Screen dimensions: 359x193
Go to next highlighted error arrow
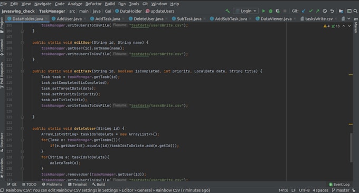coord(349,26)
